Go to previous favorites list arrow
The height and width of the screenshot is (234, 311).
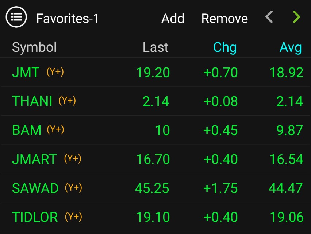coord(269,17)
